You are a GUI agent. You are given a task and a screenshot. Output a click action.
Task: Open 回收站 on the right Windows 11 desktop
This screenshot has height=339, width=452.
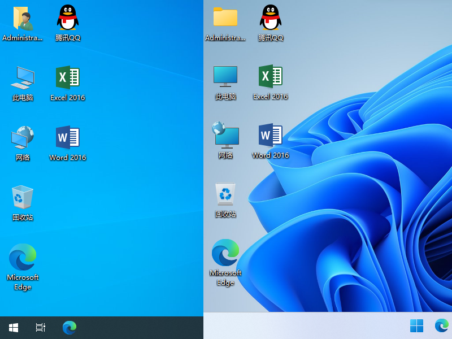click(225, 194)
